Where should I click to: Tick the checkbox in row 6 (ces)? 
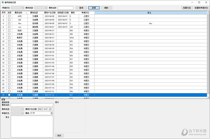point(9,27)
